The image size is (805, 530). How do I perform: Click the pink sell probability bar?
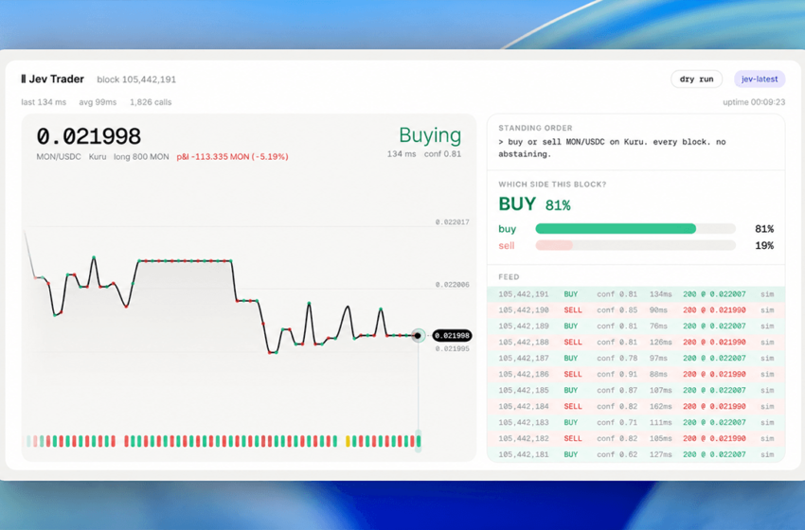(x=554, y=245)
